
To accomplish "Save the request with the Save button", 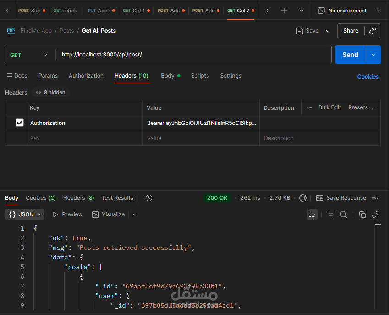I will tap(307, 31).
